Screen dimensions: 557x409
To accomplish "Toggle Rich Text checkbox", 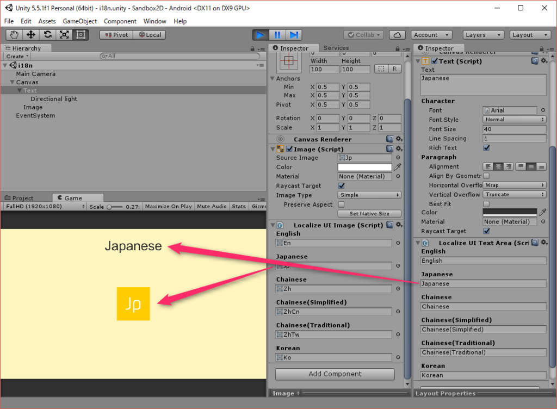I will click(x=486, y=148).
